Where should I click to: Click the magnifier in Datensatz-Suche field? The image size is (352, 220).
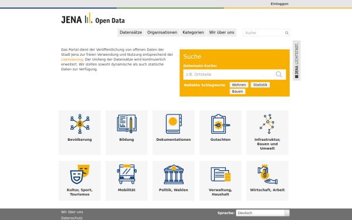click(x=279, y=75)
